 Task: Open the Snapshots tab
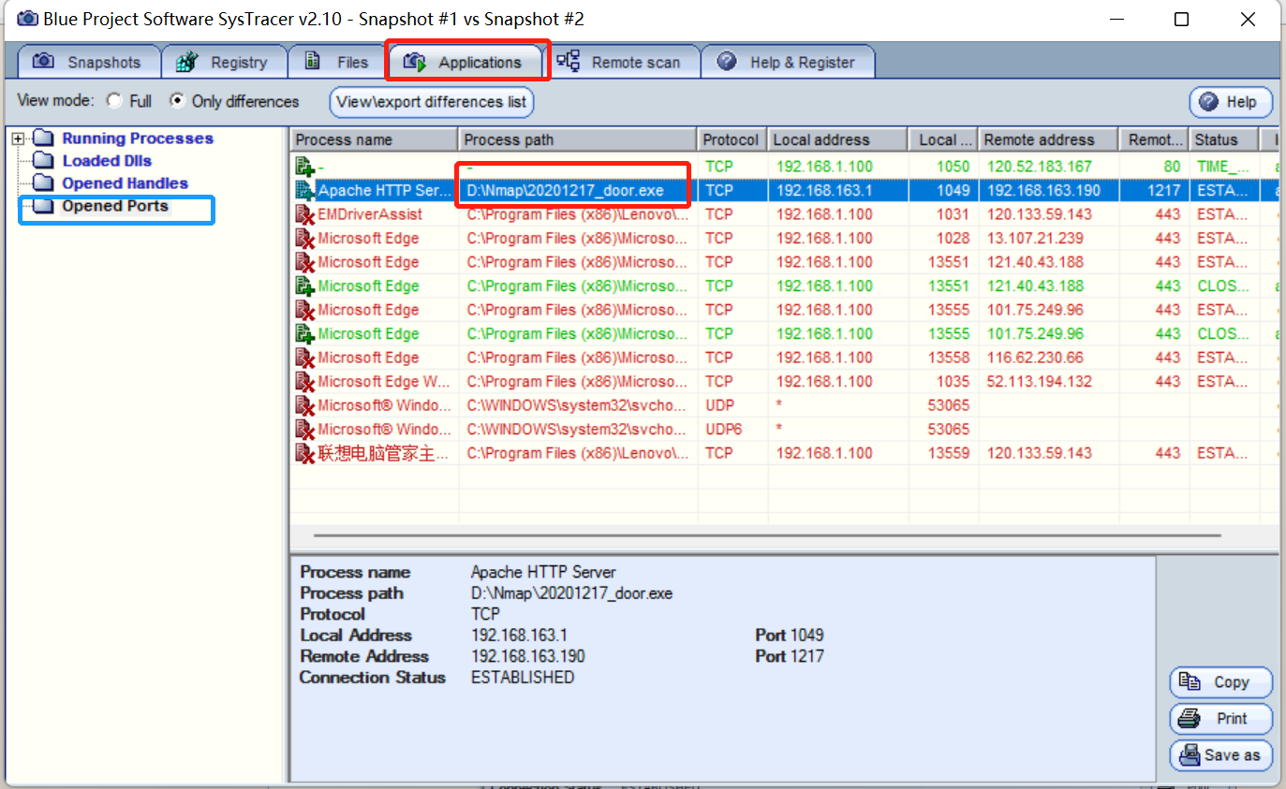tap(88, 62)
